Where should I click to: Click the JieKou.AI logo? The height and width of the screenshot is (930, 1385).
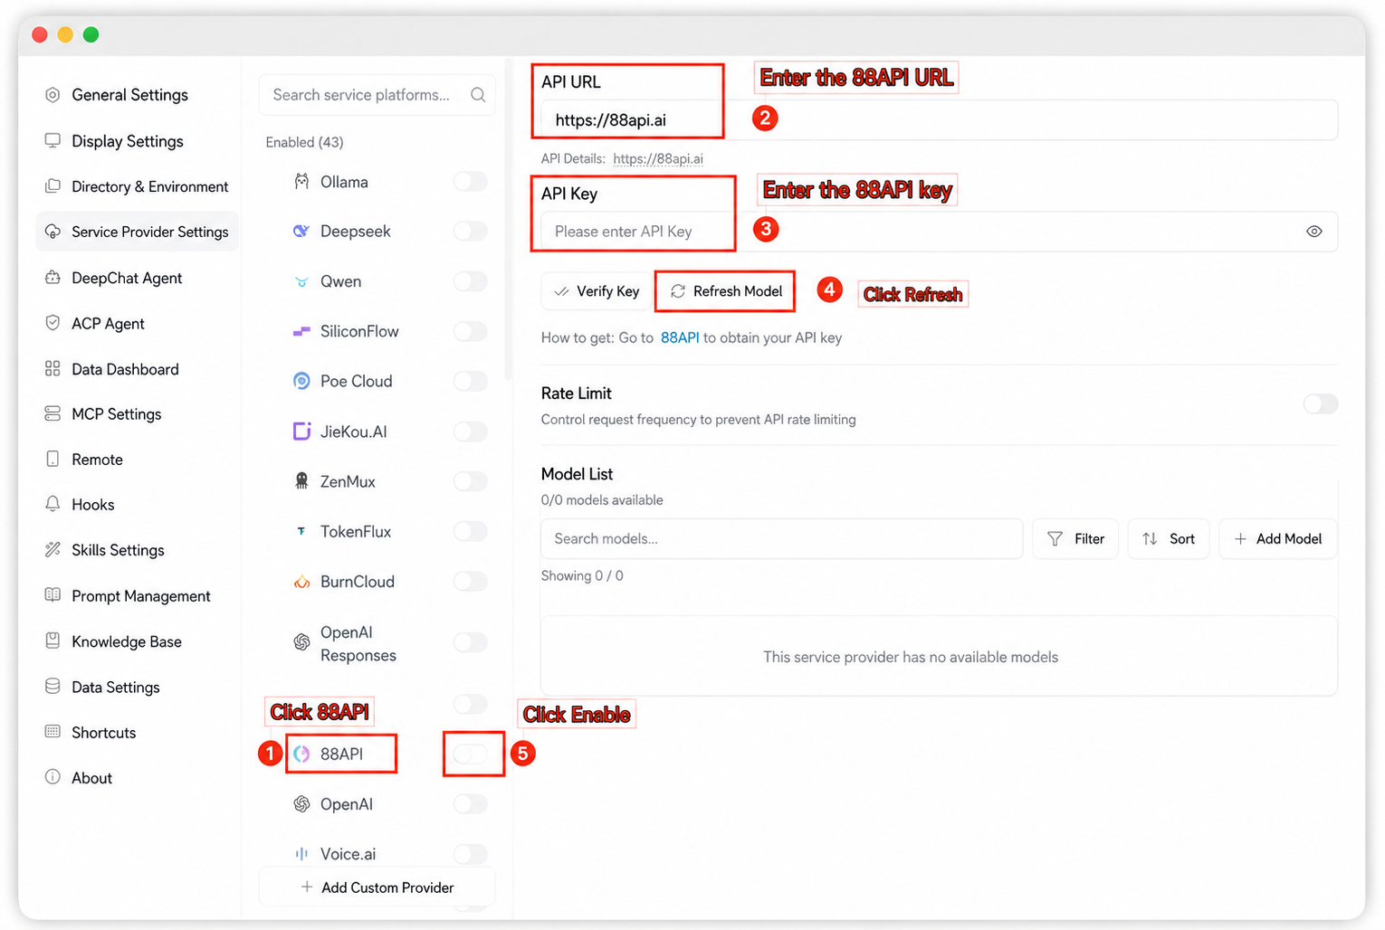301,432
